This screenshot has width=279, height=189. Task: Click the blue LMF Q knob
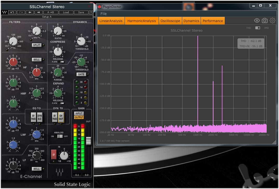tap(13, 145)
